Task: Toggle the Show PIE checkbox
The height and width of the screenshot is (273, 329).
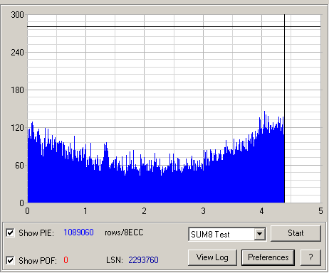Action: 10,232
